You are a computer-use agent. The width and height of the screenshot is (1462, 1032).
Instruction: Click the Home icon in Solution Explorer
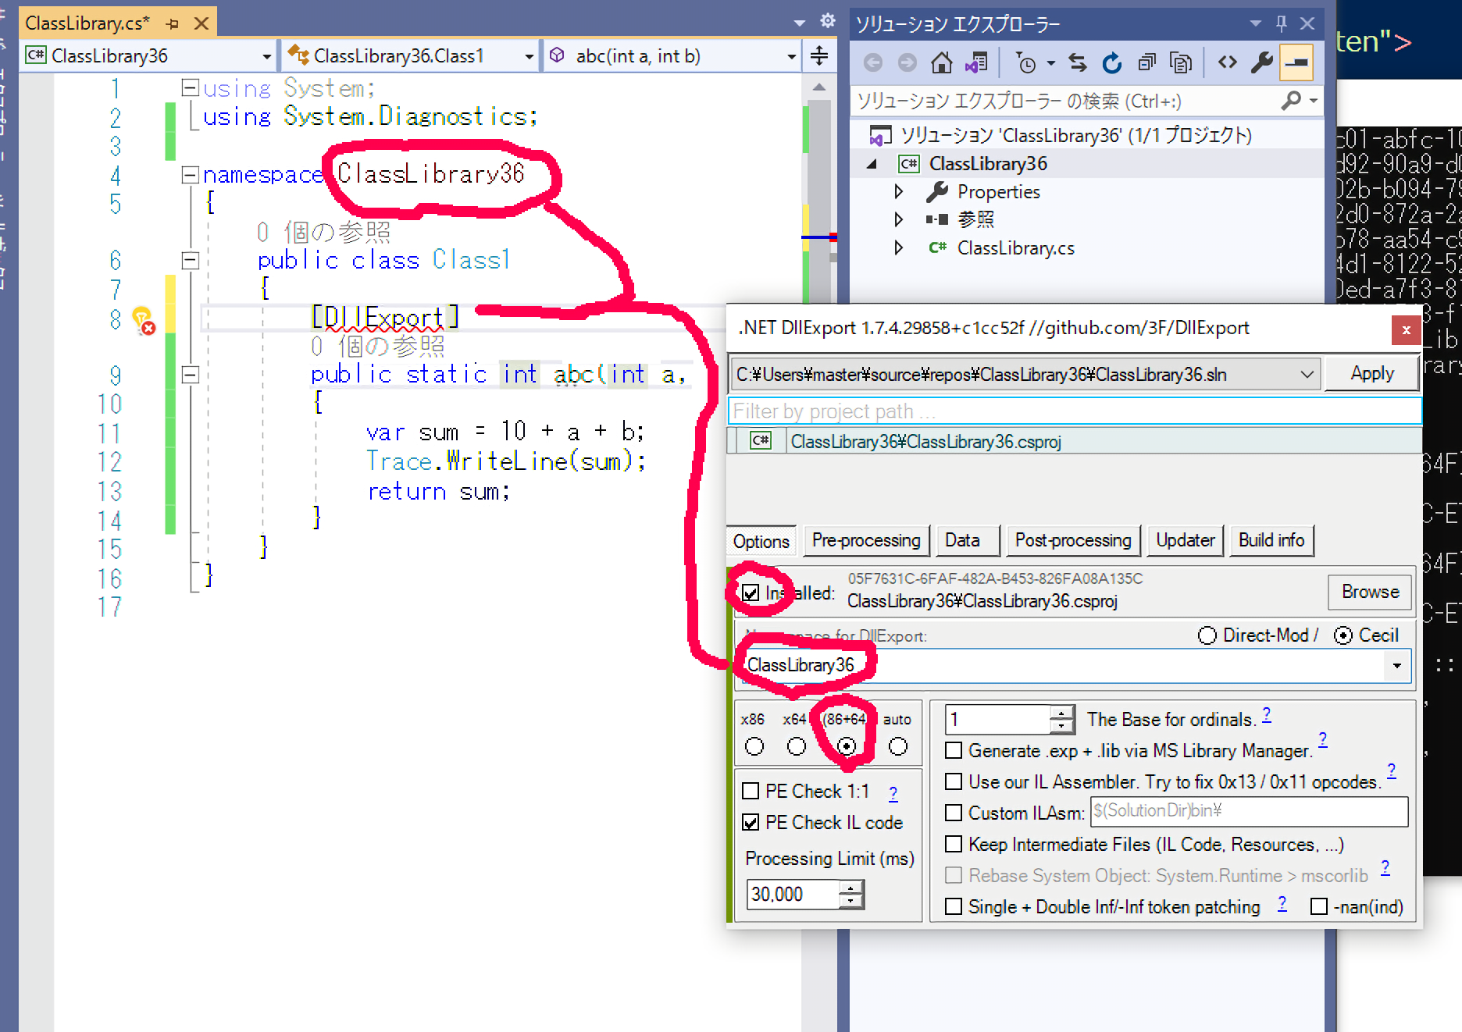941,62
